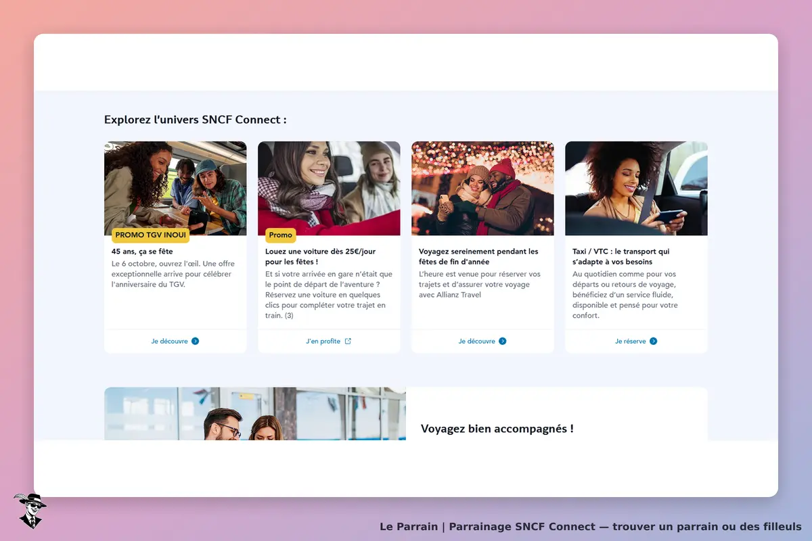Open the couple with festive lights photo
The image size is (812, 541).
482,188
